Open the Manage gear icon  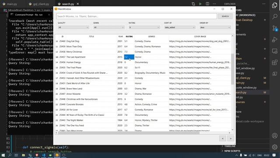pyautogui.click(x=275, y=147)
